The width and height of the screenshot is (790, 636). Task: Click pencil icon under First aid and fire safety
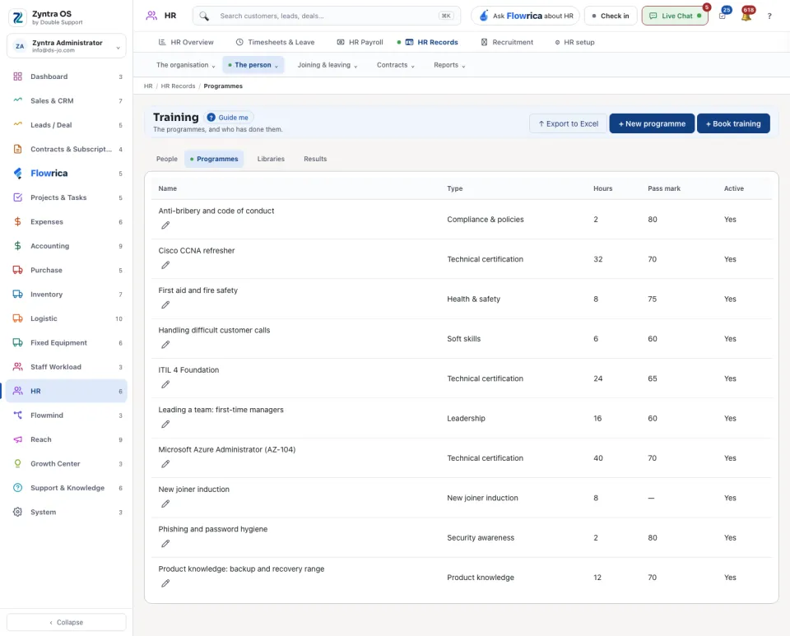(x=165, y=305)
